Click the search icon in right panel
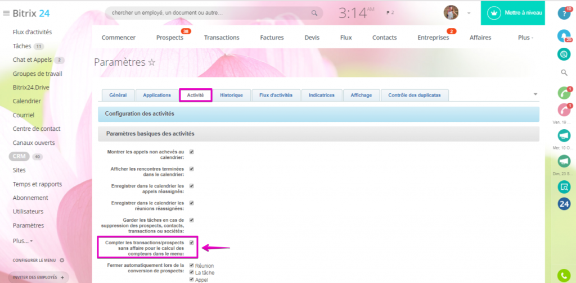 tap(564, 72)
